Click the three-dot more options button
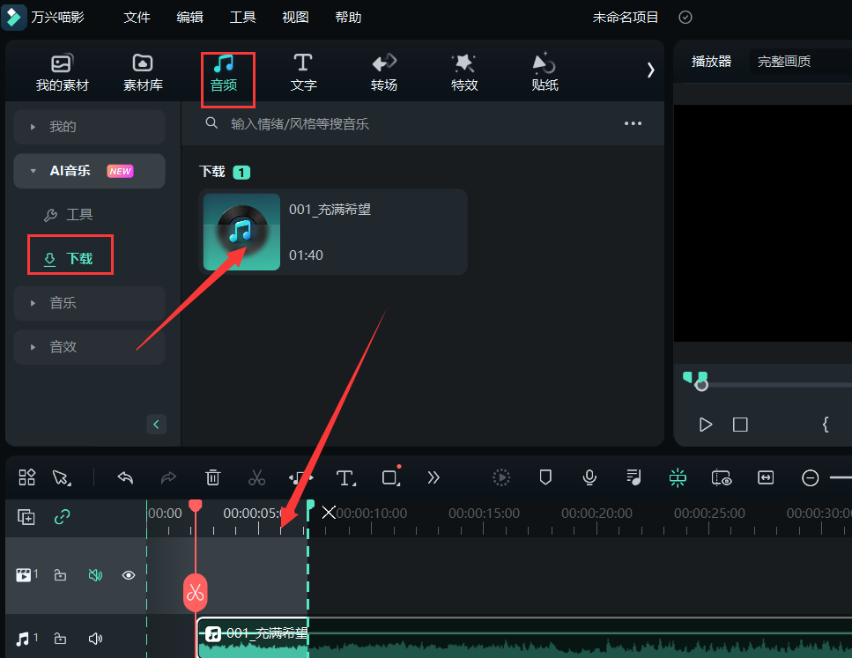The image size is (852, 658). (633, 123)
